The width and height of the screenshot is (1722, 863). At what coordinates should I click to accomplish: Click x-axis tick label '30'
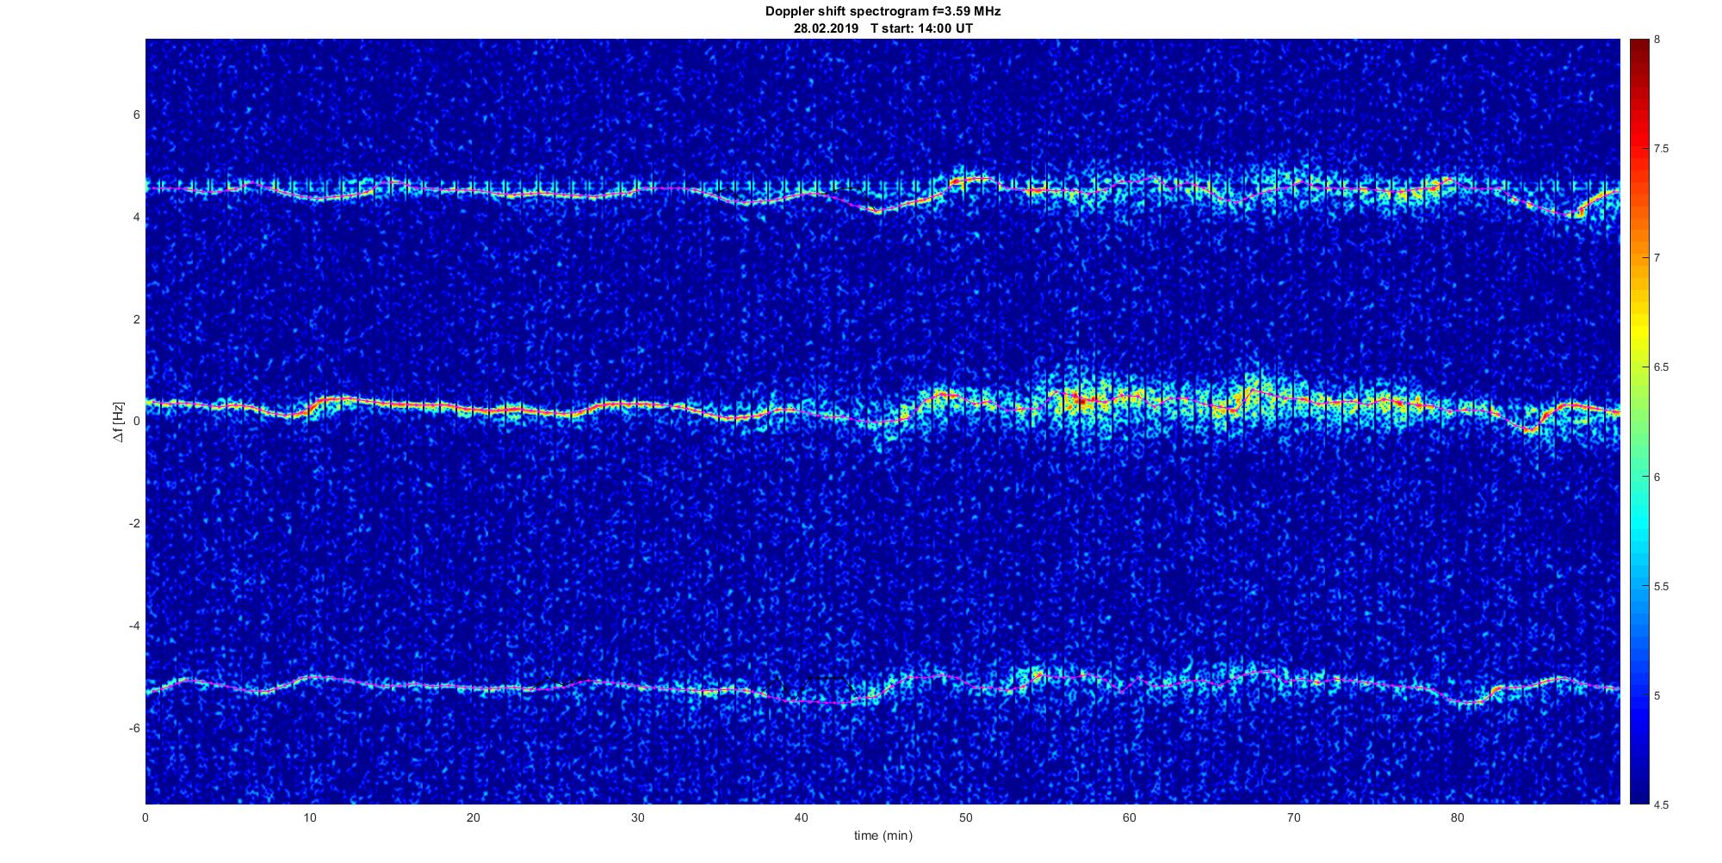[x=637, y=817]
